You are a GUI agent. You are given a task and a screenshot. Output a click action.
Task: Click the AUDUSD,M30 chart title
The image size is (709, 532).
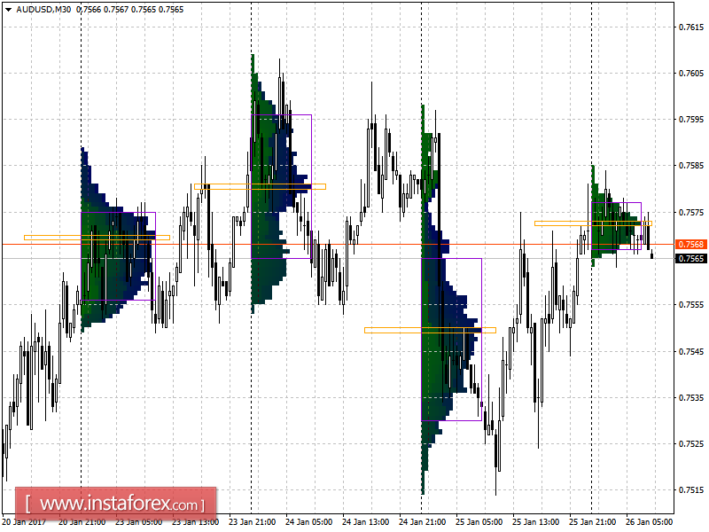(x=43, y=10)
